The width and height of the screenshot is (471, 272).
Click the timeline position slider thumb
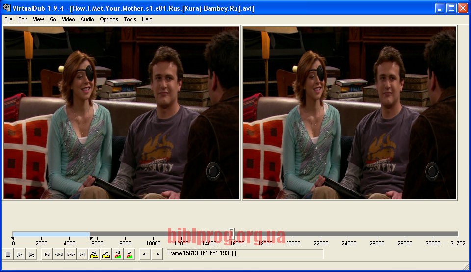coord(232,234)
